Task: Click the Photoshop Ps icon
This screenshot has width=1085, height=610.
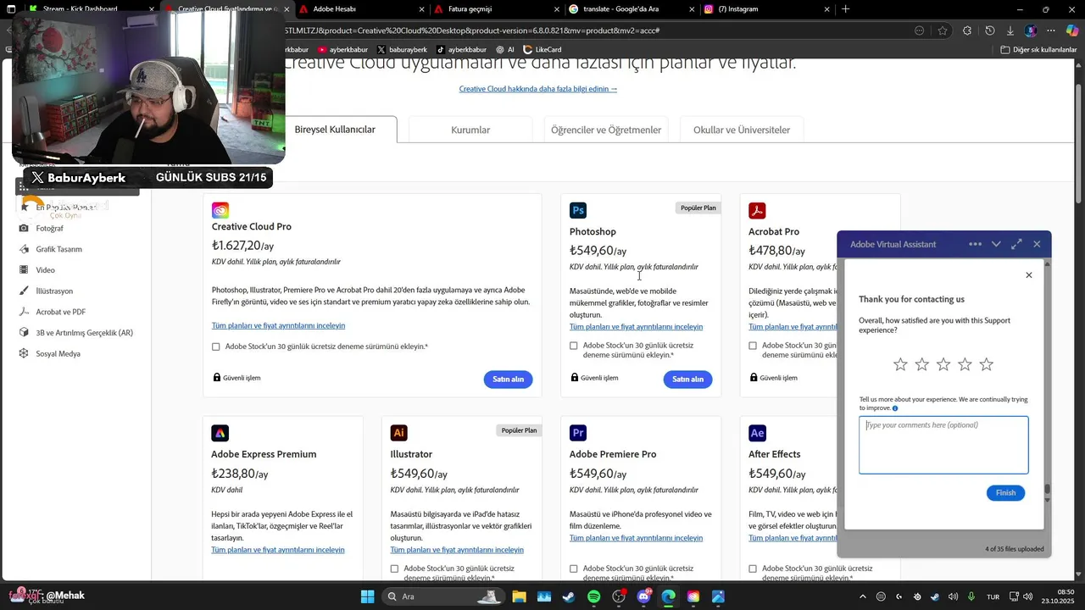Action: coord(578,210)
